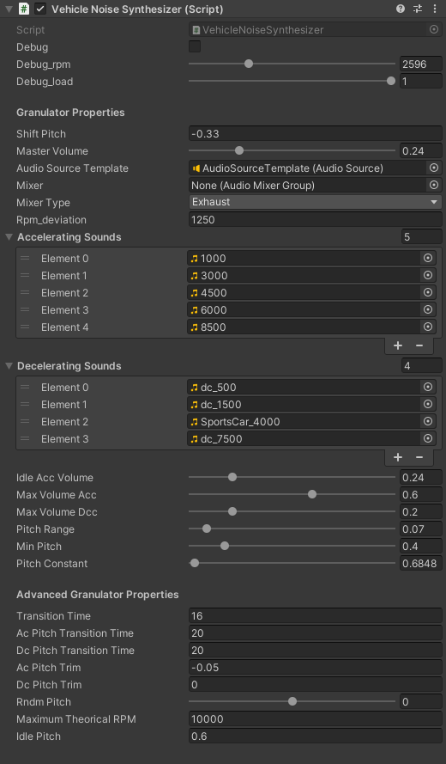Pick a clip for SportsCar_4000 element
The width and height of the screenshot is (446, 764).
click(x=428, y=421)
